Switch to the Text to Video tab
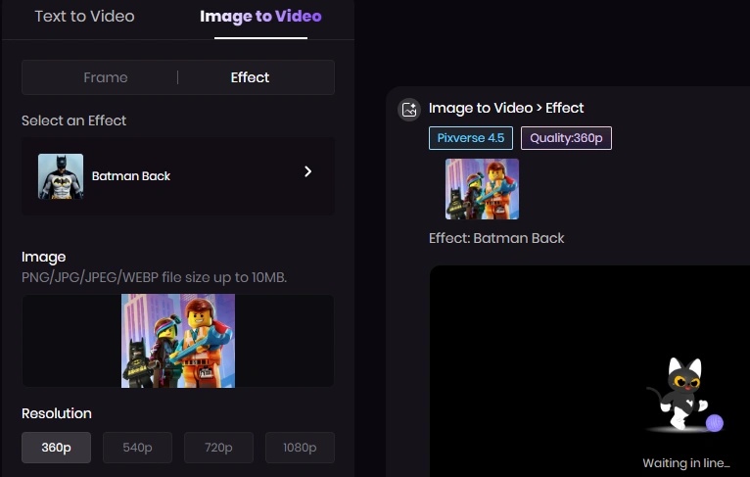Image resolution: width=750 pixels, height=477 pixels. (x=84, y=17)
